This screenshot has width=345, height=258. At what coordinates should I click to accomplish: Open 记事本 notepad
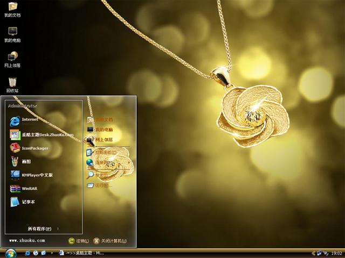point(28,202)
